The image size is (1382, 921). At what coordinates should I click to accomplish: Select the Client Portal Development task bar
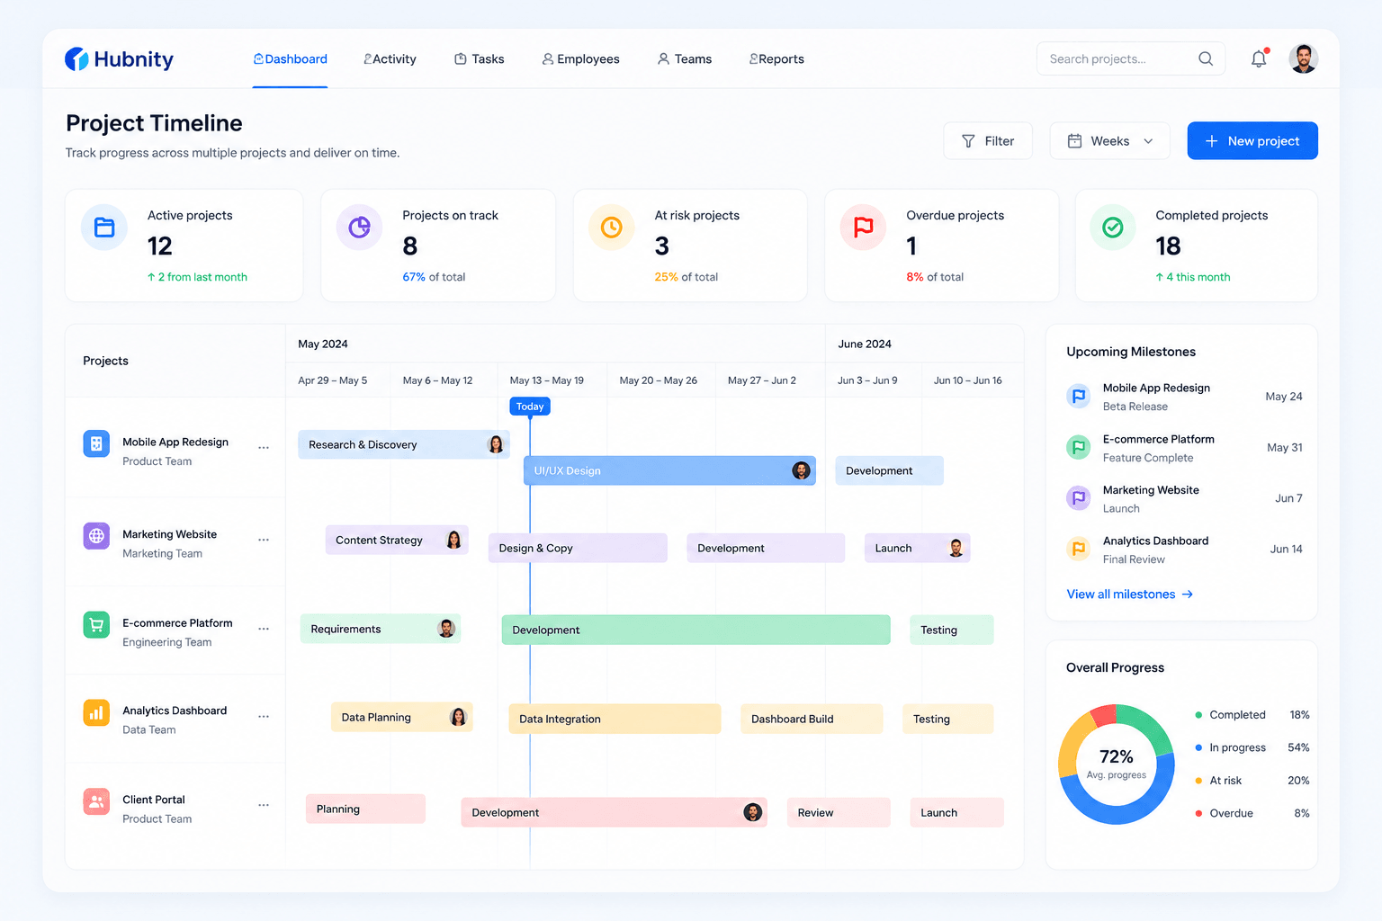[x=614, y=812]
